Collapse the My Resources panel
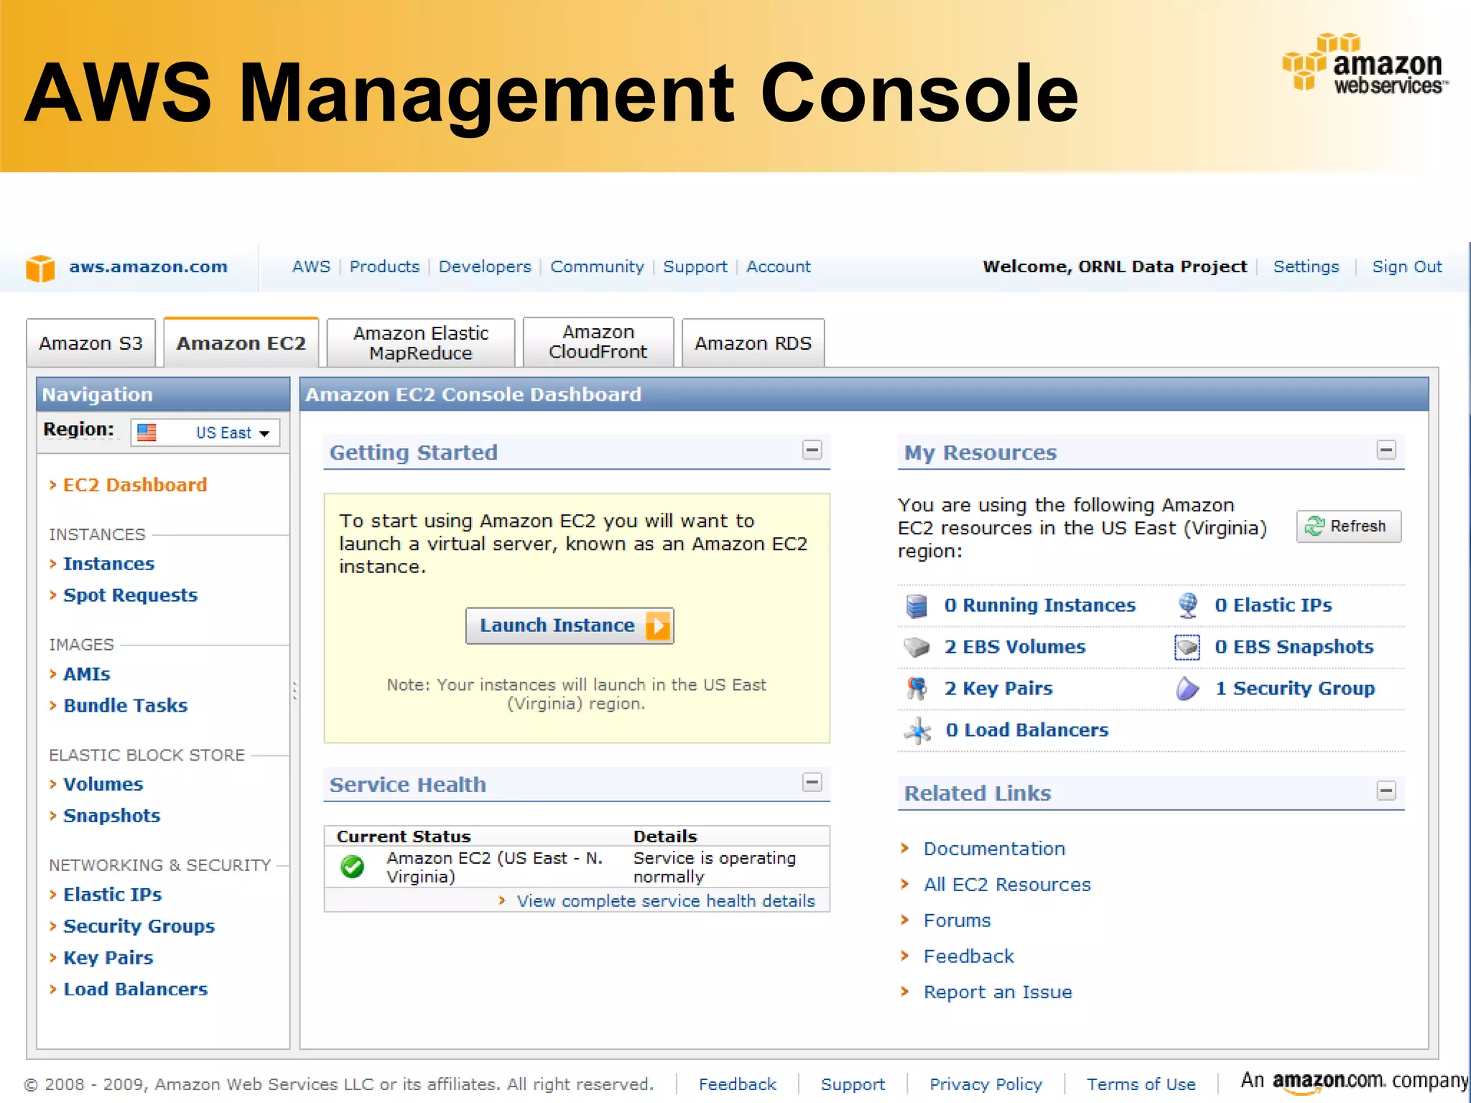 [x=1386, y=450]
